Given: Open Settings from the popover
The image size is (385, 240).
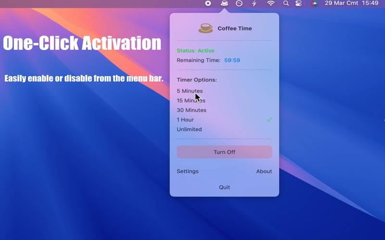Looking at the screenshot, I should coord(188,171).
